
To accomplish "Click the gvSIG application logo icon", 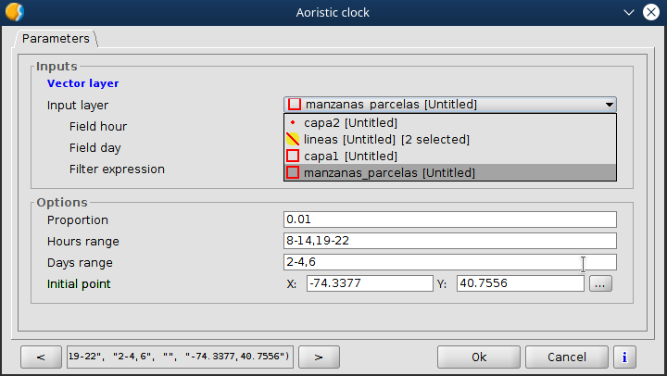I will pos(15,12).
